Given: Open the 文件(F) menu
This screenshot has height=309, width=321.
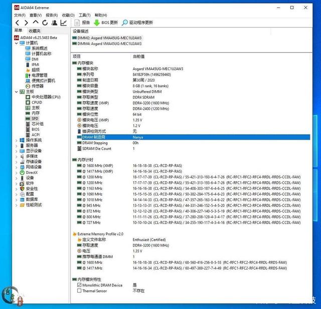Looking at the screenshot, I should pyautogui.click(x=20, y=15).
